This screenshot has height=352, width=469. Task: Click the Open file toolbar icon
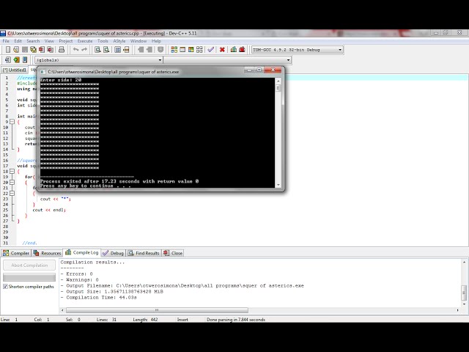tap(16, 50)
